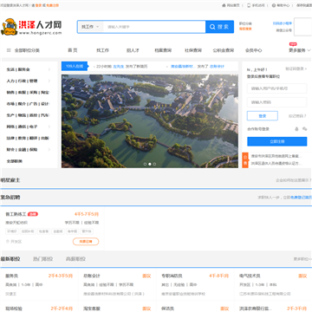Click the 忘记密码? link
Image resolution: width=312 pixels, height=312 pixels.
coord(297,116)
